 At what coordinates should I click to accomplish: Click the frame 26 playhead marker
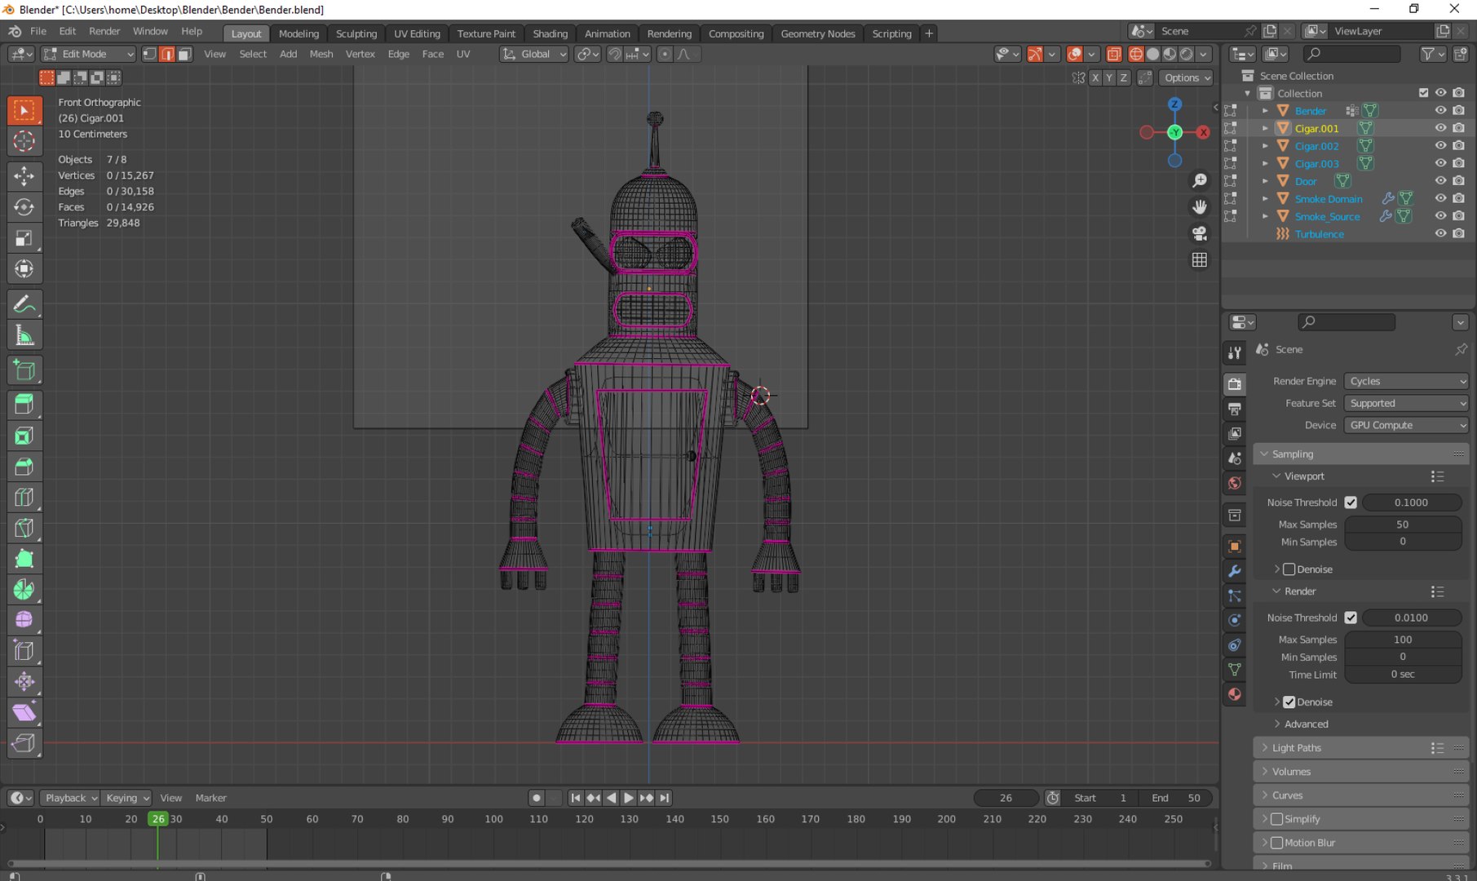(157, 819)
